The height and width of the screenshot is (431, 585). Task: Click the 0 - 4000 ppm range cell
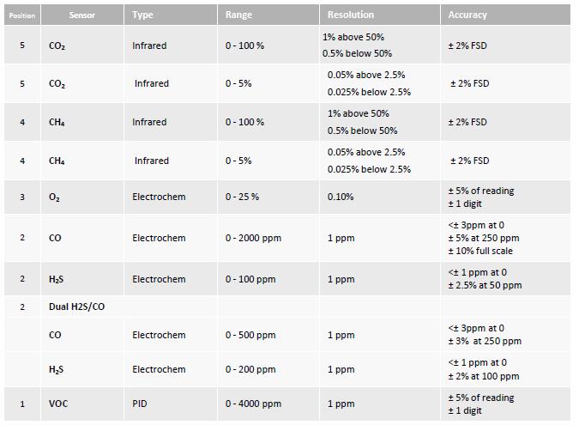[x=253, y=404]
